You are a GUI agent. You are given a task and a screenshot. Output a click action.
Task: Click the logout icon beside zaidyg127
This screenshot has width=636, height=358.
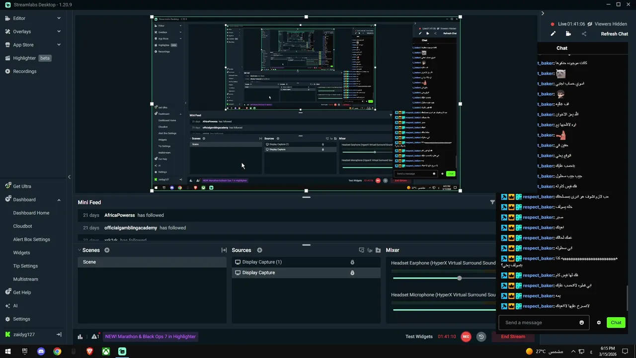59,335
